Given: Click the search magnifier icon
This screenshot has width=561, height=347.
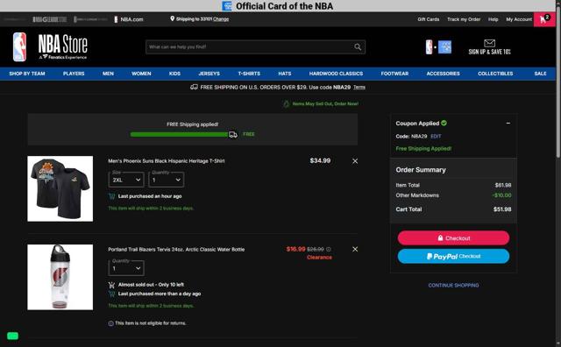Looking at the screenshot, I should pyautogui.click(x=358, y=46).
